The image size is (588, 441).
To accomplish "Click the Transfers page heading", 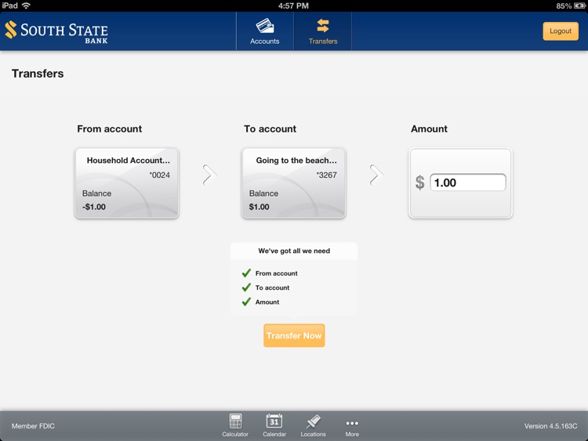I will pos(38,74).
